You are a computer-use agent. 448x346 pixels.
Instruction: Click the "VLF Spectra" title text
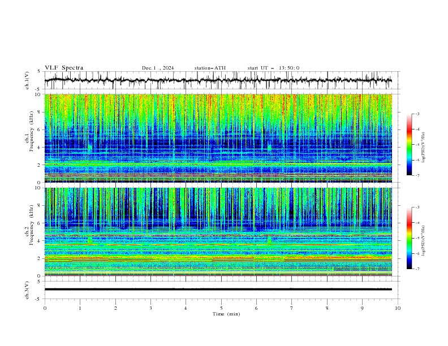(64, 68)
